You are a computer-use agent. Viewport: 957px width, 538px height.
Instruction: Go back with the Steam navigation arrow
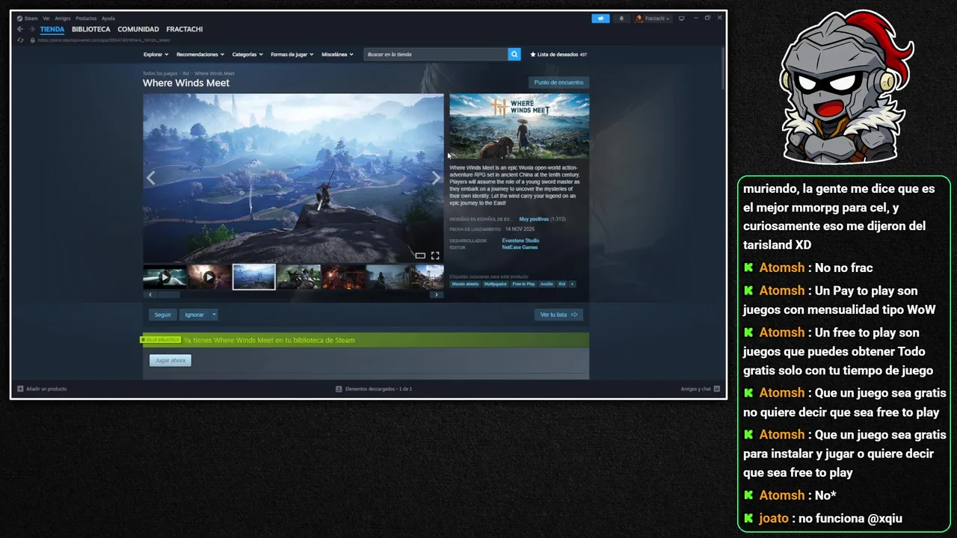20,29
